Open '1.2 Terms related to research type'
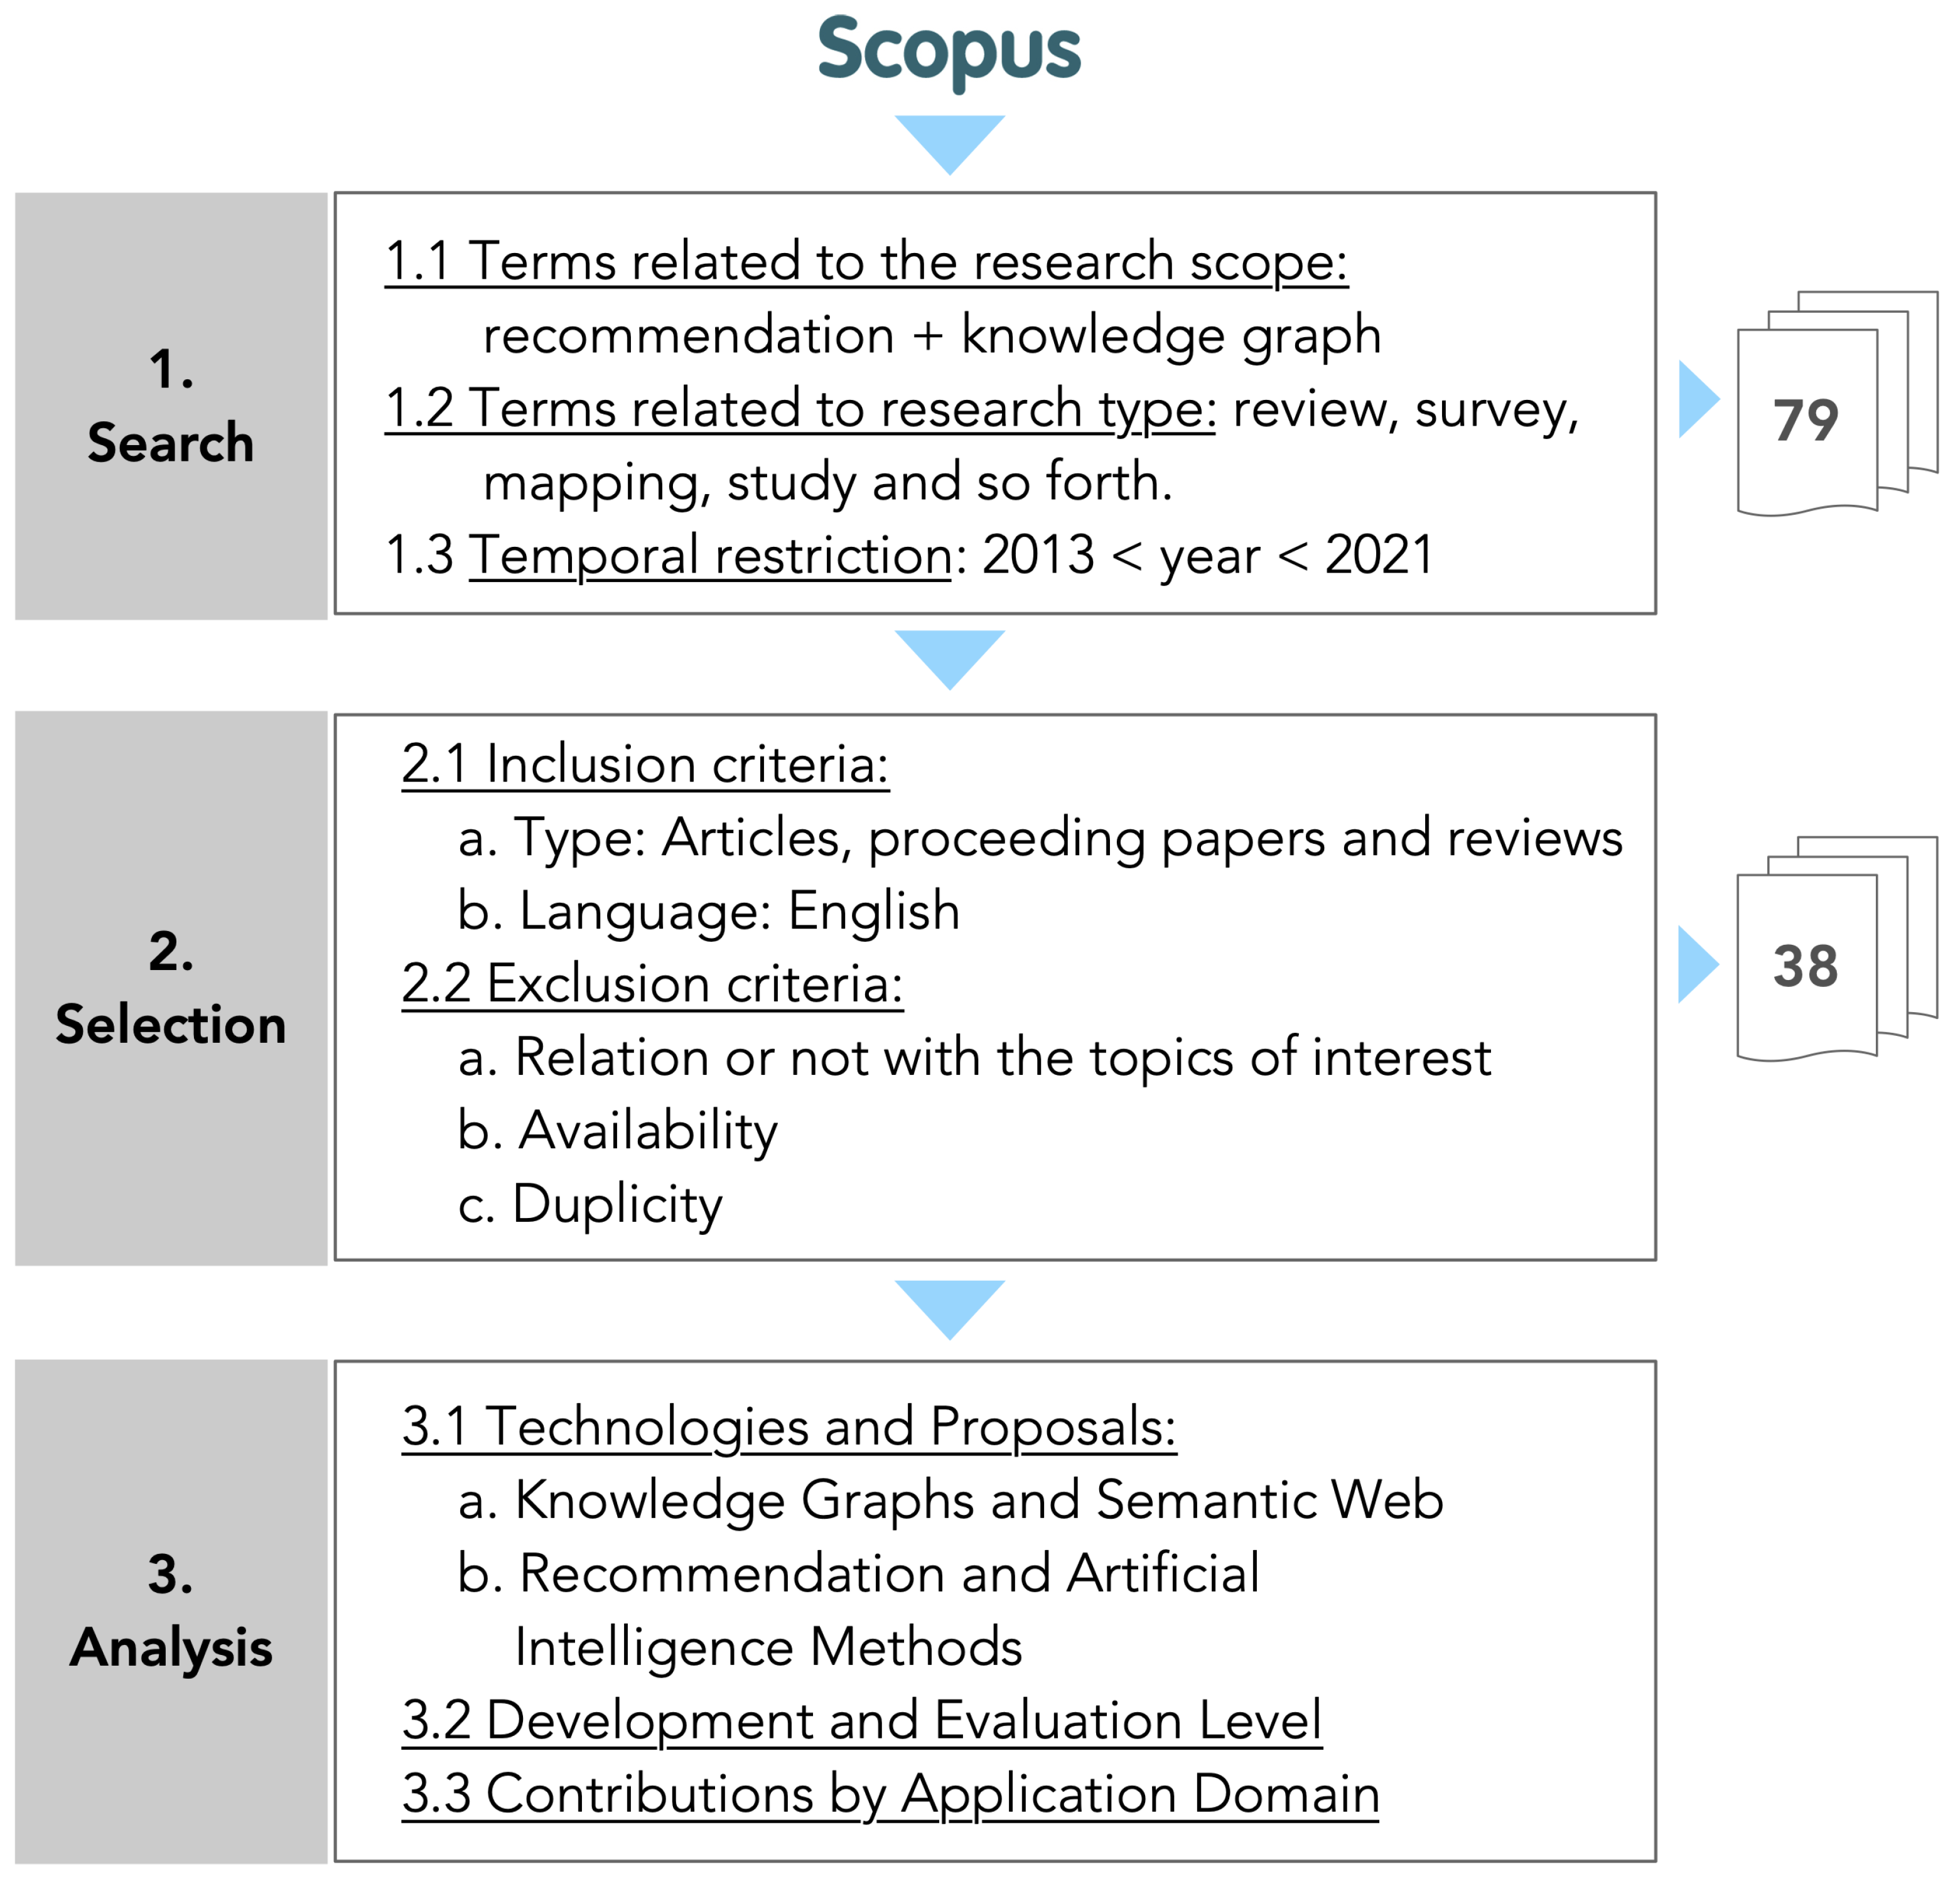The width and height of the screenshot is (1960, 1886). (800, 409)
